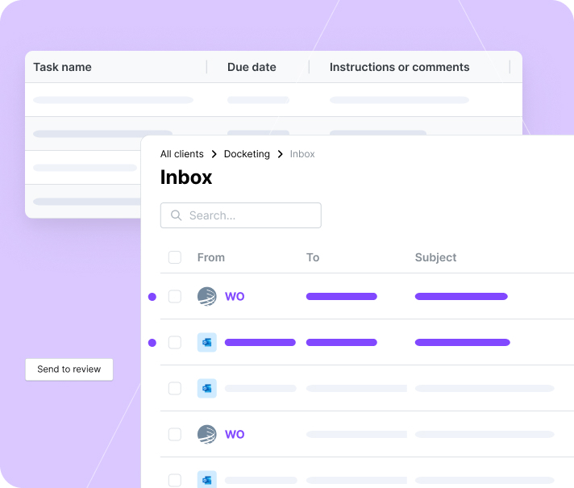
Task: Sort by From column header
Action: (211, 257)
